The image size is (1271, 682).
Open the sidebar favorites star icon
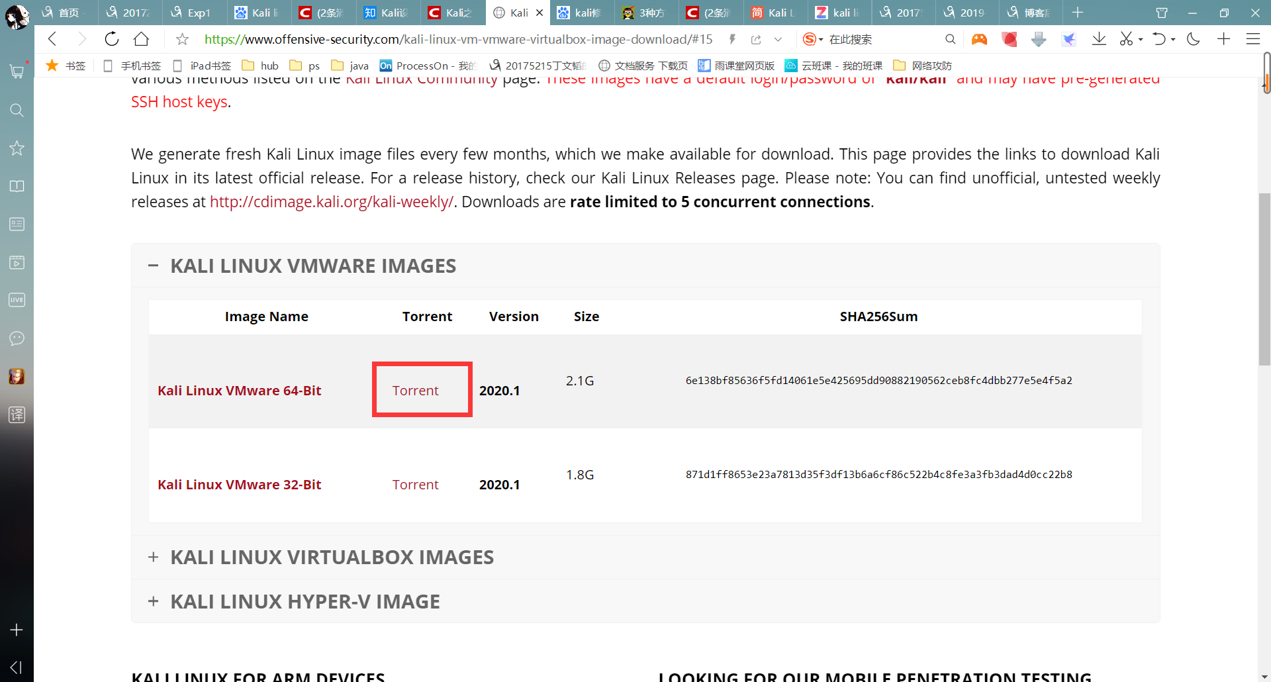(17, 148)
